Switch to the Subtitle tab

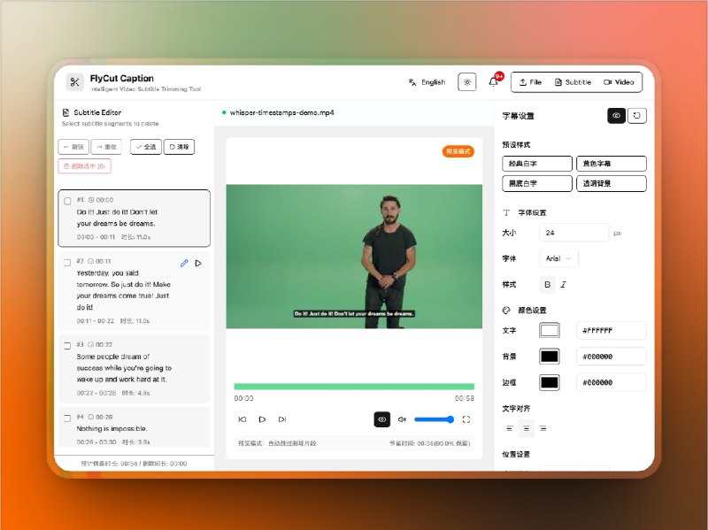[573, 81]
